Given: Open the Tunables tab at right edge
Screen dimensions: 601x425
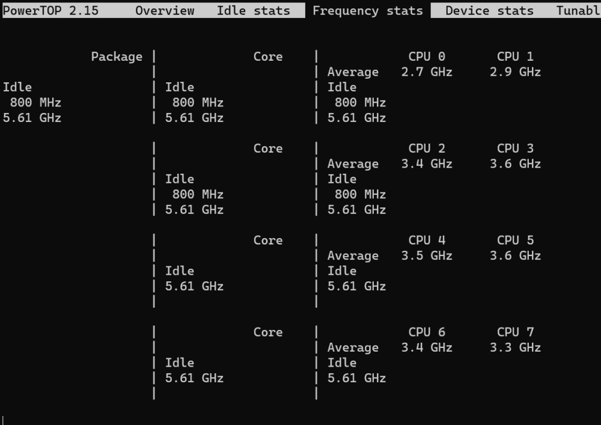Looking at the screenshot, I should point(578,11).
